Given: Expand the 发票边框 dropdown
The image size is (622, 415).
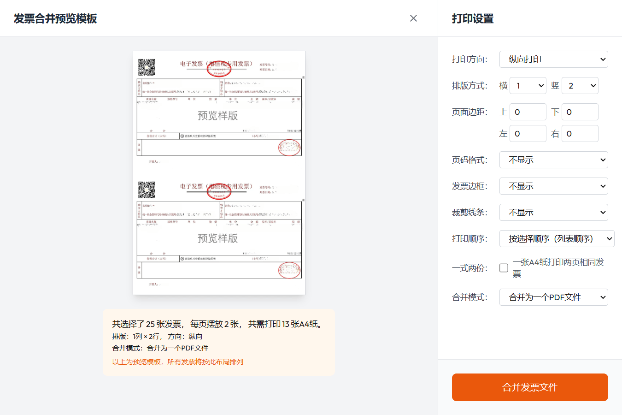Looking at the screenshot, I should (x=553, y=186).
